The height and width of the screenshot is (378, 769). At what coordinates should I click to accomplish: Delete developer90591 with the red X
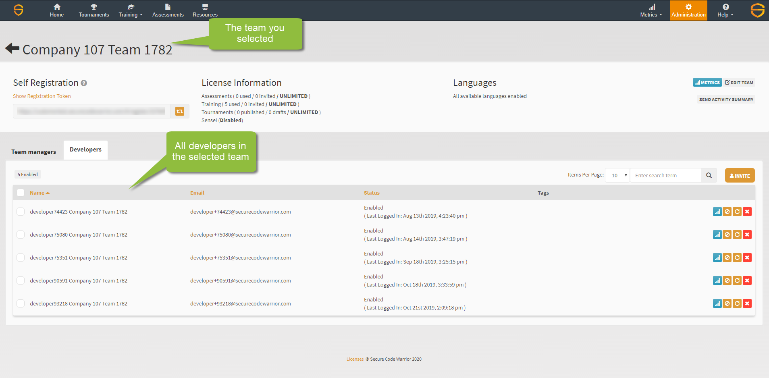coord(747,280)
